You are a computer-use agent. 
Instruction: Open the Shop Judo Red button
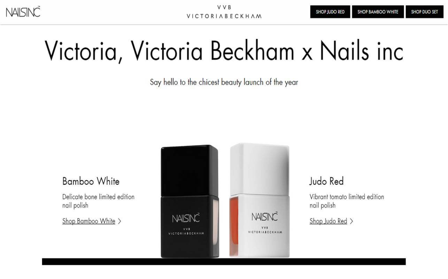click(330, 12)
